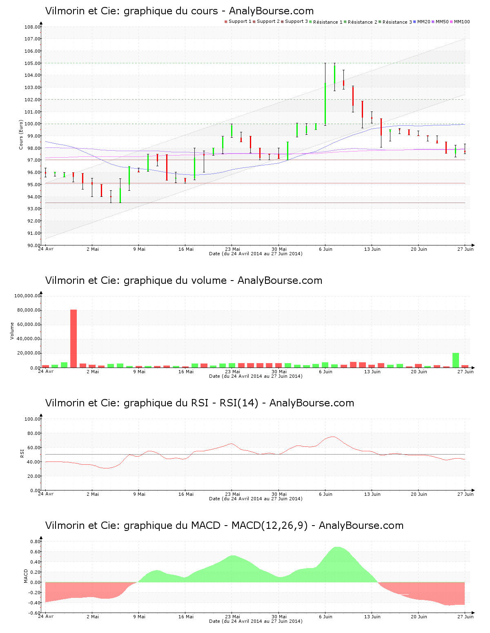The image size is (490, 633).
Task: Select the Résistance 3 legend label
Action: coord(397,22)
